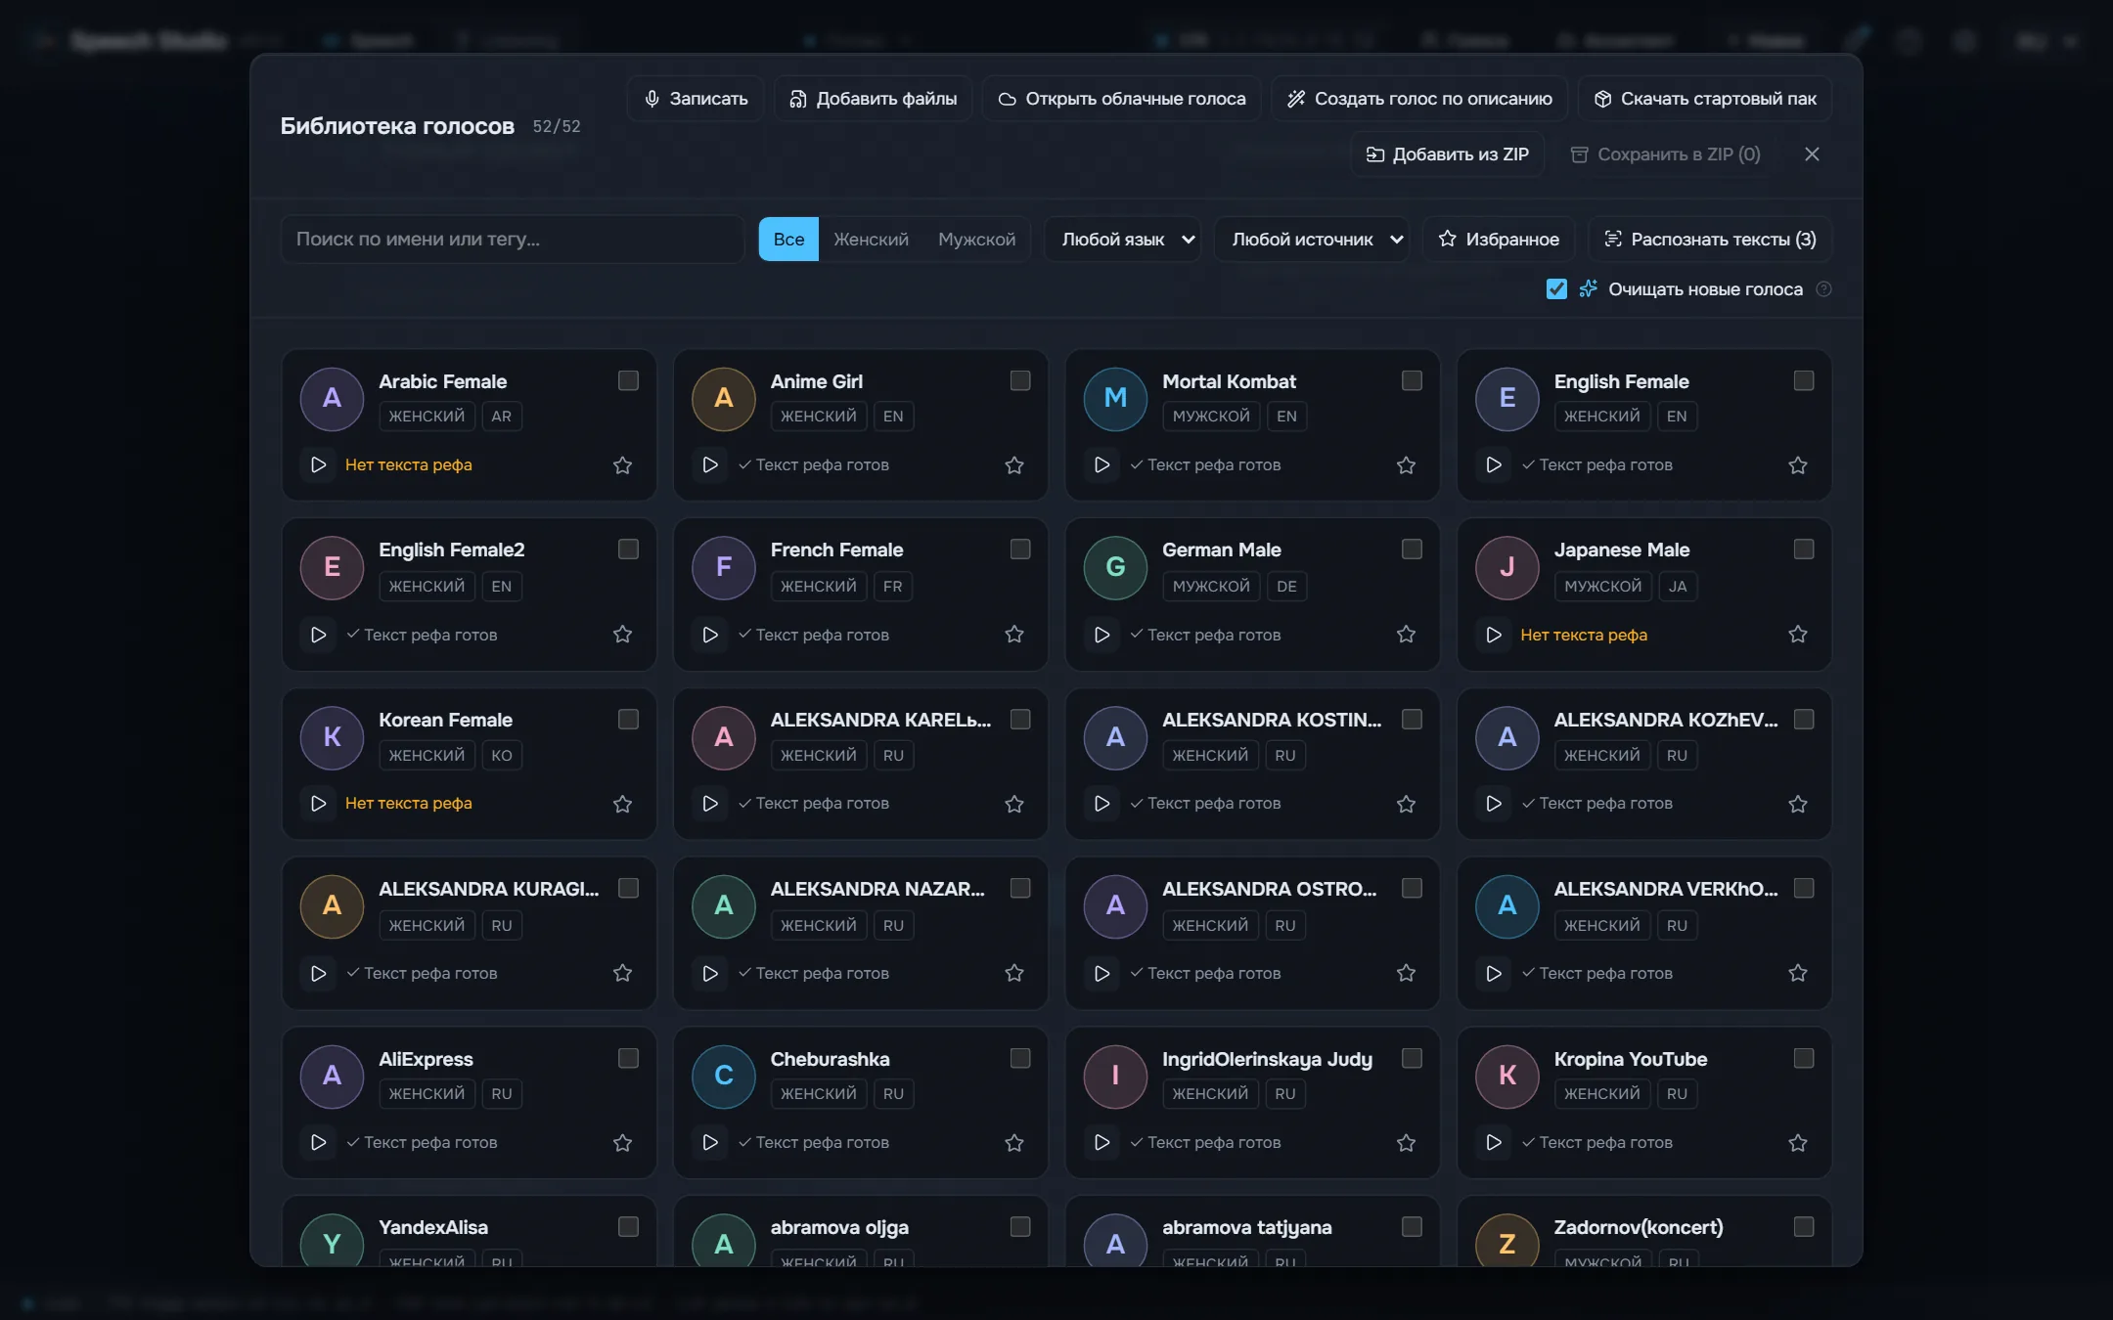Screen dimensions: 2113x1320
Task: Expand the Любой источник source dropdown
Action: pos(1311,240)
